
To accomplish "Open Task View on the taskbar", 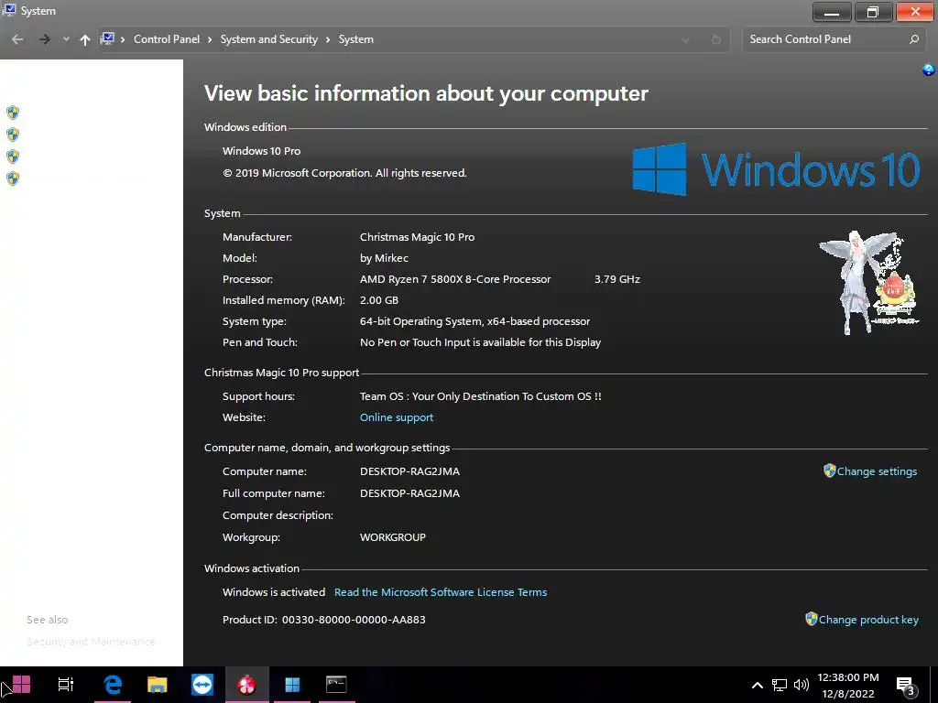I will point(66,685).
